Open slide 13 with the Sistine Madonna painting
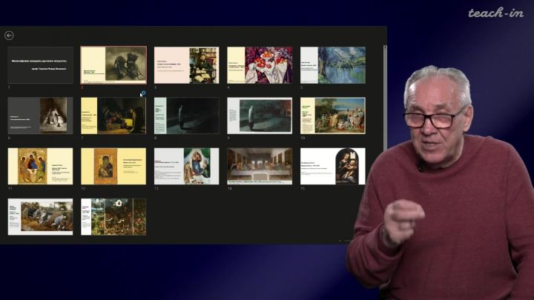 [x=186, y=166]
